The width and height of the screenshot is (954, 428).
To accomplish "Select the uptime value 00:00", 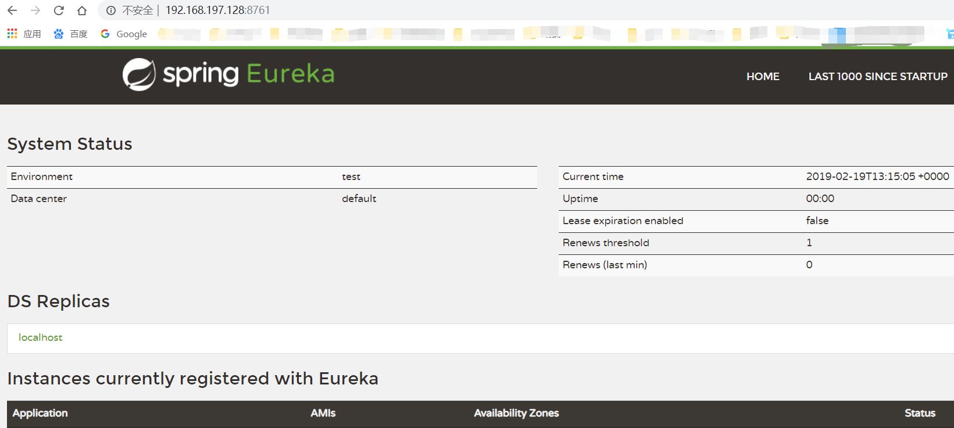I will point(820,199).
